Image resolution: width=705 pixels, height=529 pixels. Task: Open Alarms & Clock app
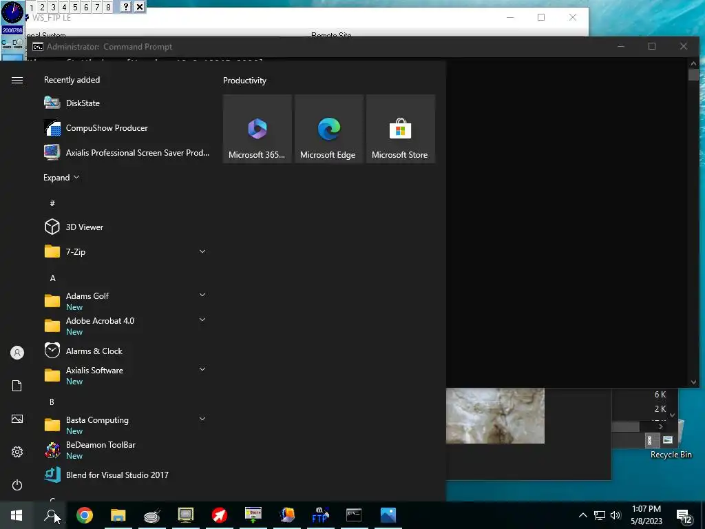click(127, 351)
